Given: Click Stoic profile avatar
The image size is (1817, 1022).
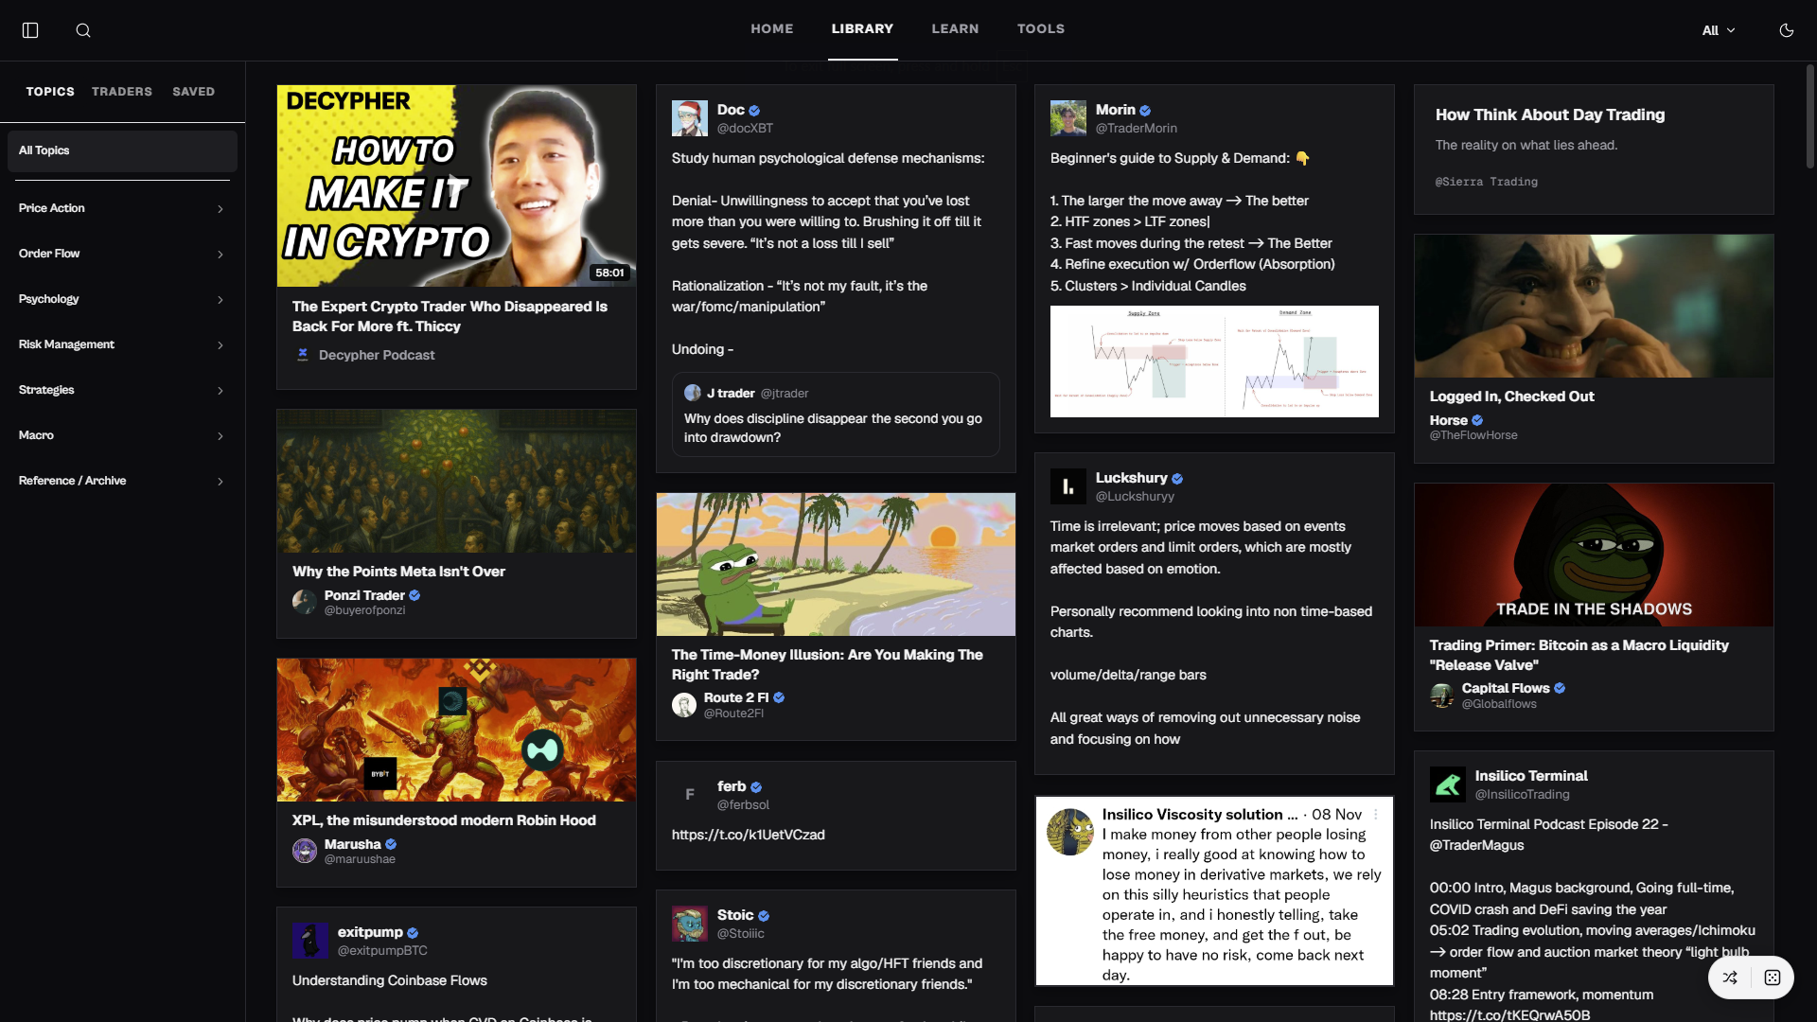Looking at the screenshot, I should [690, 924].
